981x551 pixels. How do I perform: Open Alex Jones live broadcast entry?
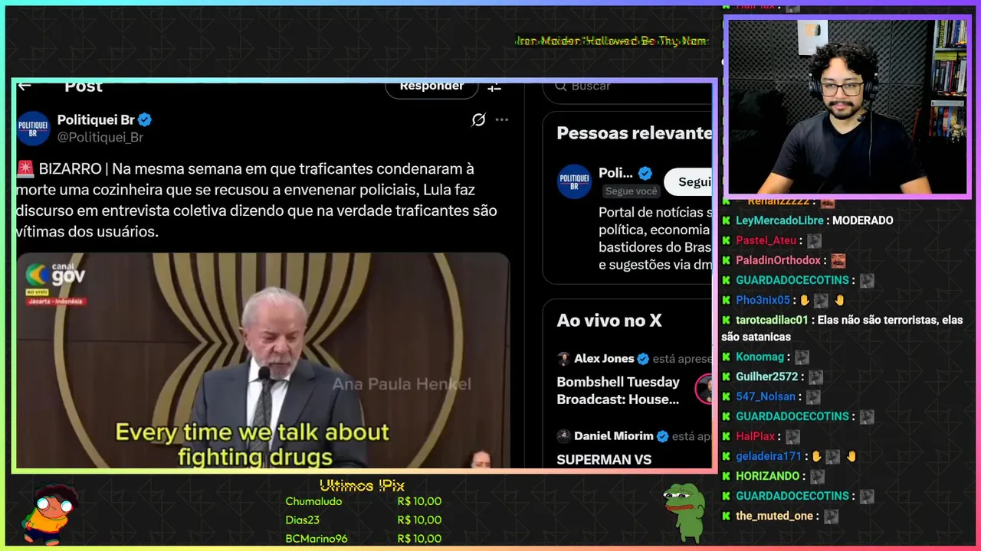click(x=635, y=380)
